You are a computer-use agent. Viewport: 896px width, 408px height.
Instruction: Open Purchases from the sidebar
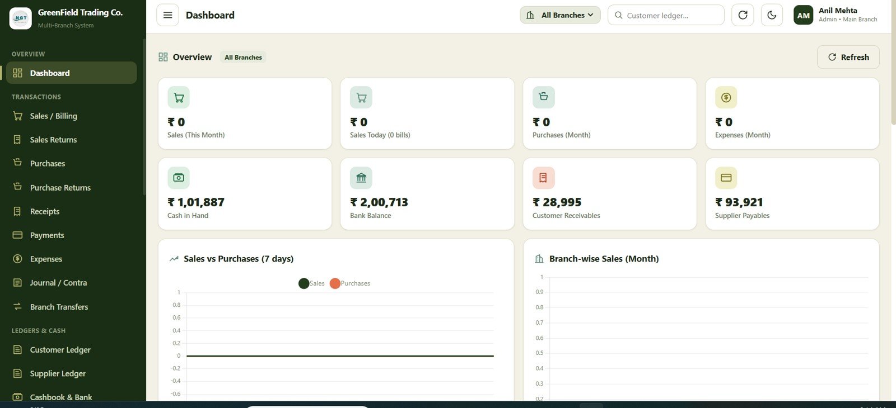click(x=71, y=163)
